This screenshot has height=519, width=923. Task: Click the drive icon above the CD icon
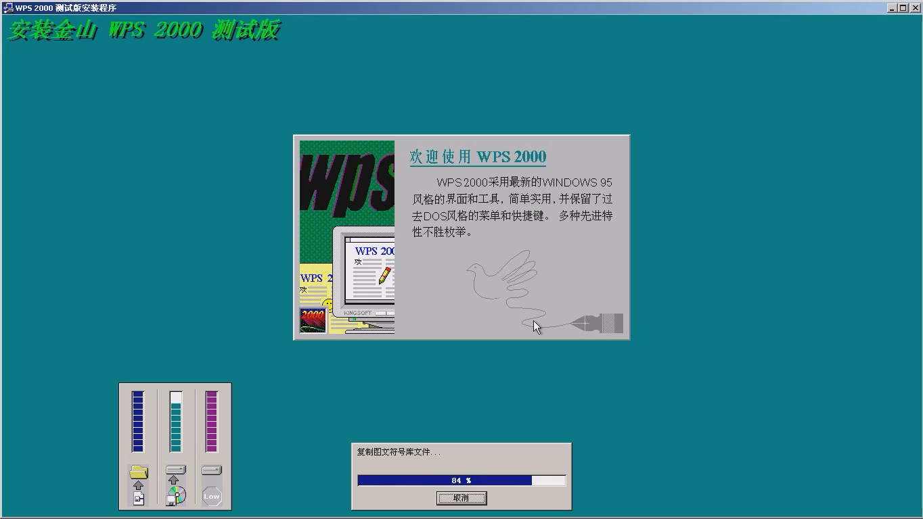[176, 470]
